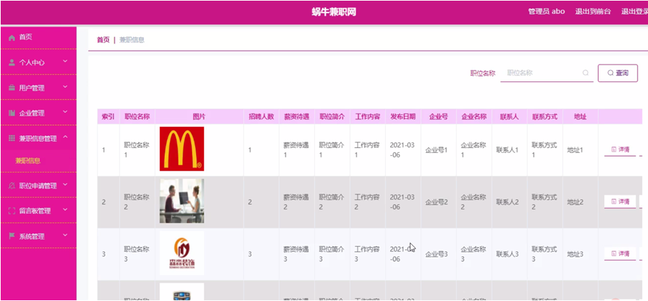This screenshot has height=301, width=648.
Task: Click the frame icon beside 留言板管理
Action: (x=12, y=210)
